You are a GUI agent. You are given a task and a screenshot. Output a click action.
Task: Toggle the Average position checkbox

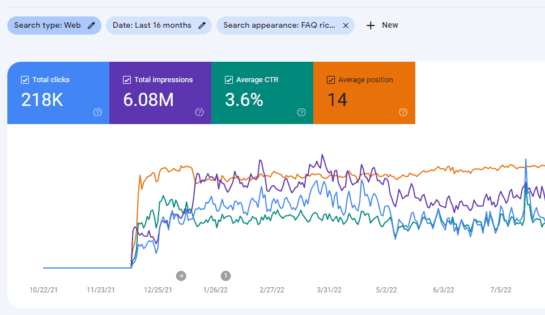(331, 80)
